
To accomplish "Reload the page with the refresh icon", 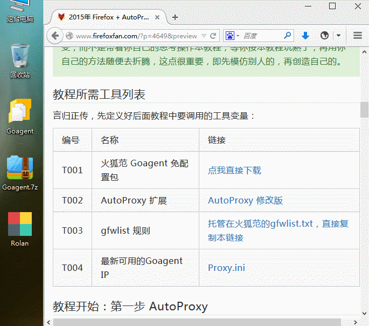I will [x=213, y=36].
